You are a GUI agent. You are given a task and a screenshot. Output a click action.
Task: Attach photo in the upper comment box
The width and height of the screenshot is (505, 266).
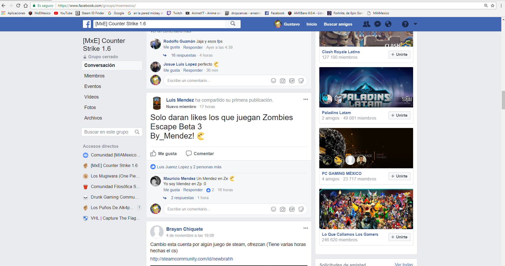(283, 81)
